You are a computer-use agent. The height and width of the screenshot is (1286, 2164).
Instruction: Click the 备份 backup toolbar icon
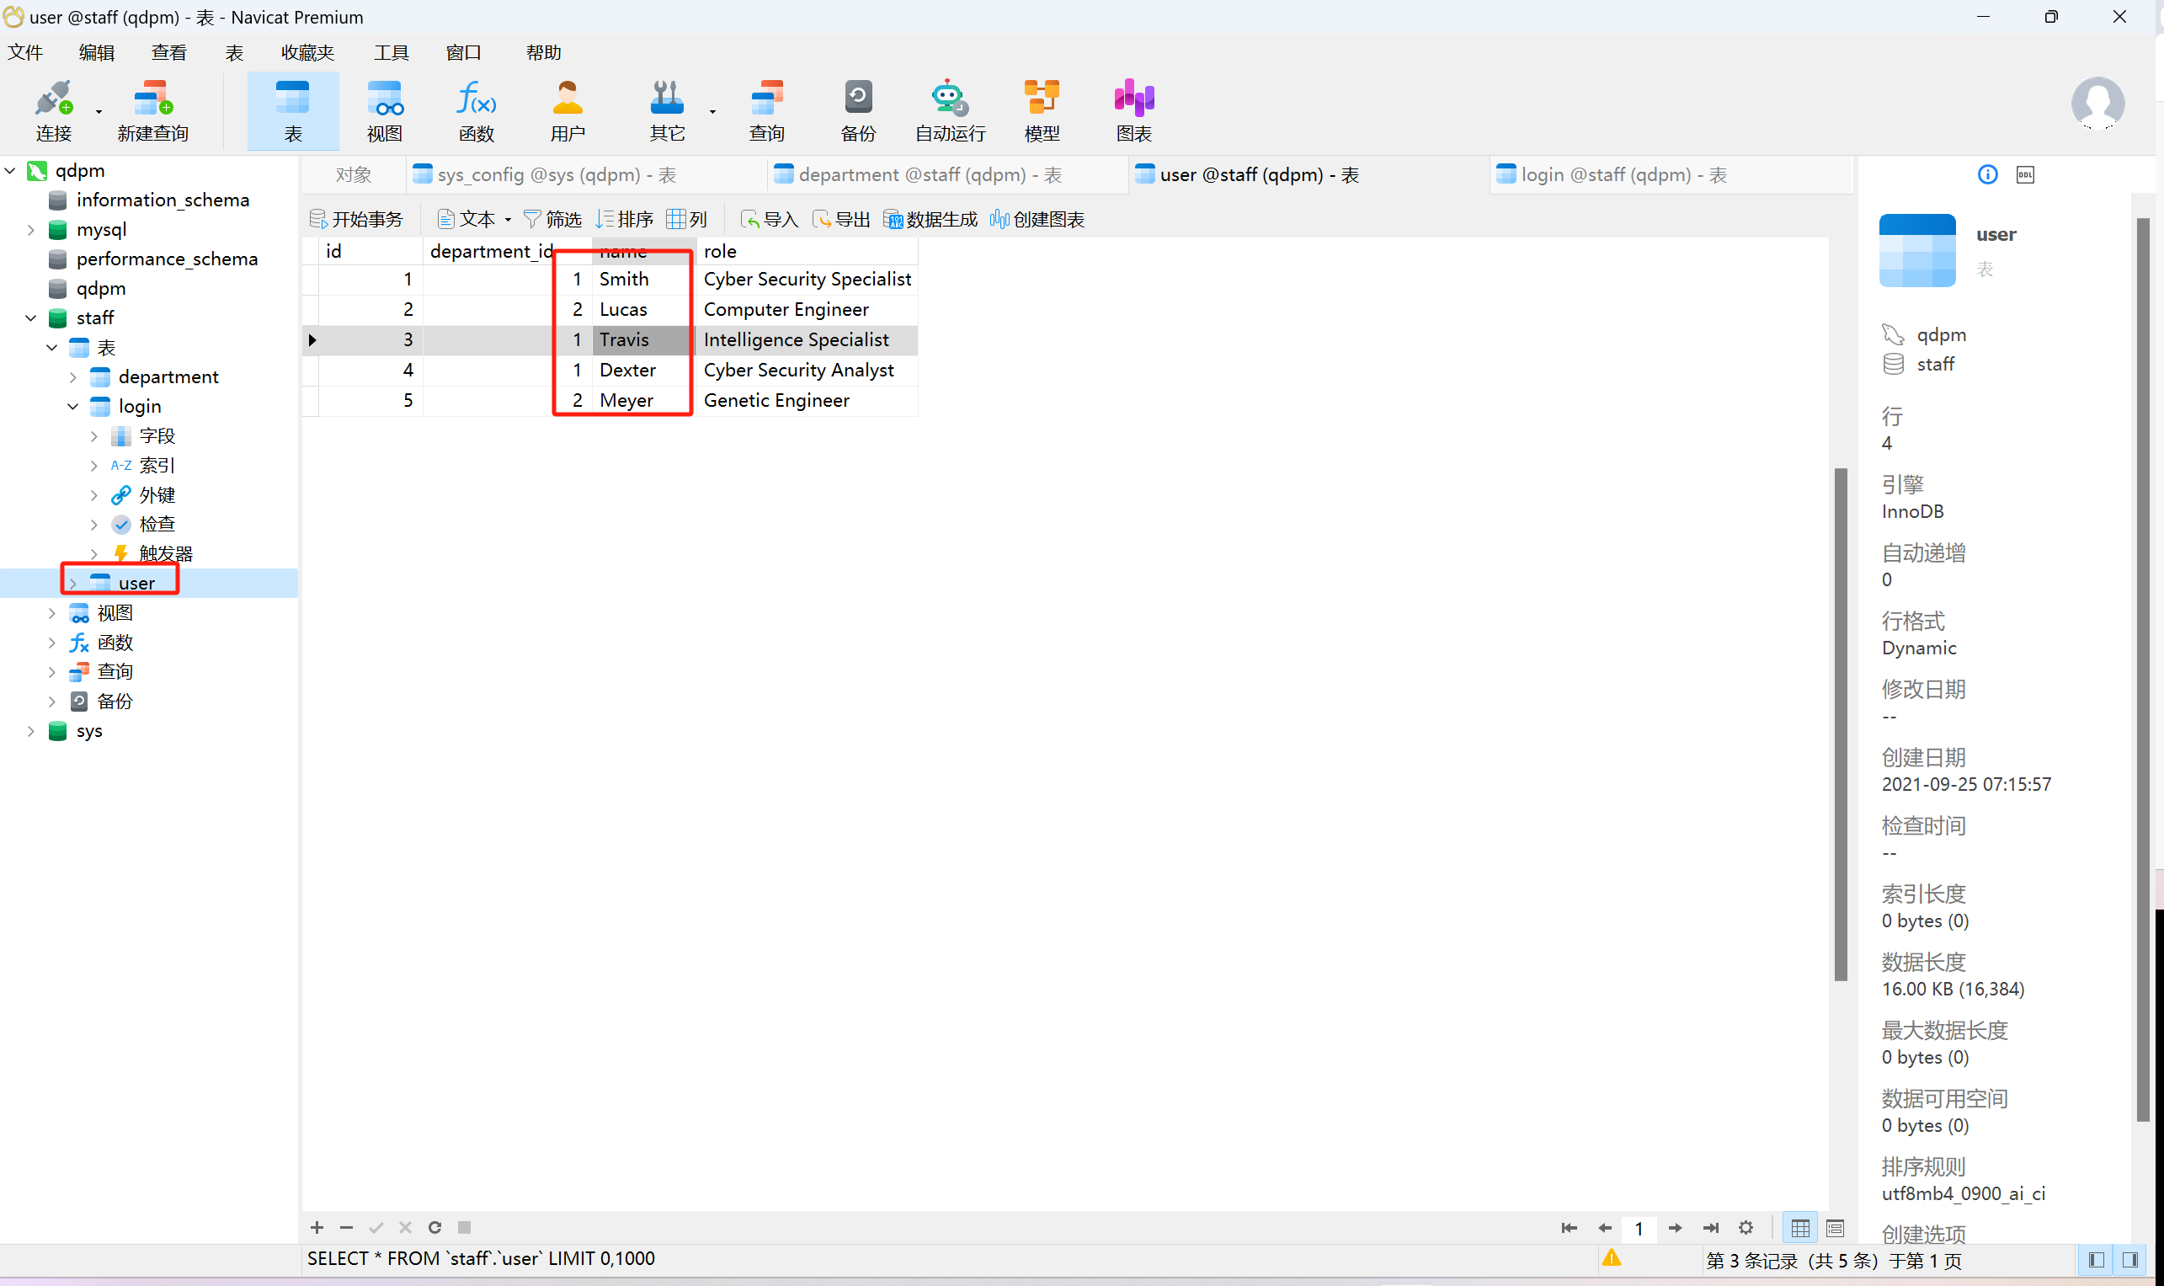pyautogui.click(x=858, y=110)
